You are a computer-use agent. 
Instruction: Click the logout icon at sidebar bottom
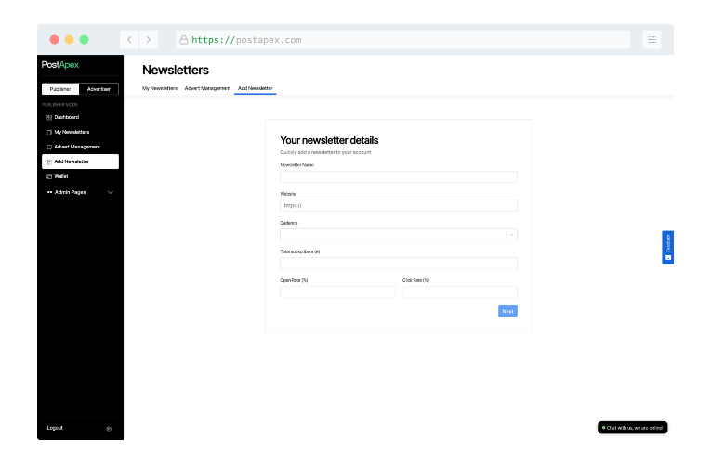[109, 428]
